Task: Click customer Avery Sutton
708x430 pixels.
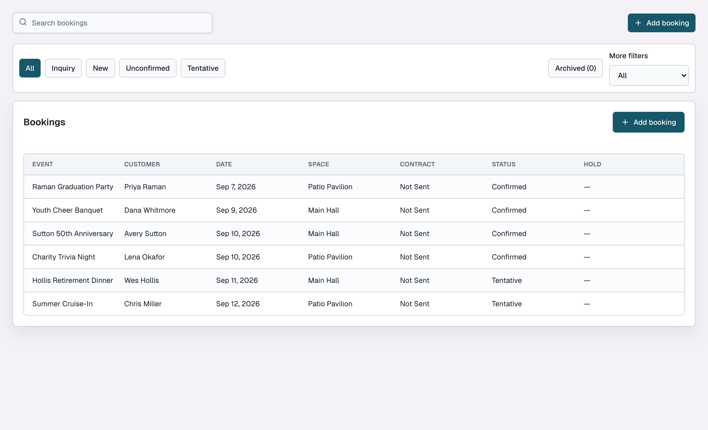Action: tap(145, 234)
